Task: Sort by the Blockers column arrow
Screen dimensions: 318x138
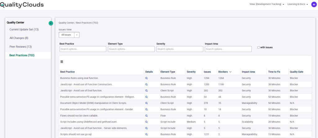Action: pos(230,72)
